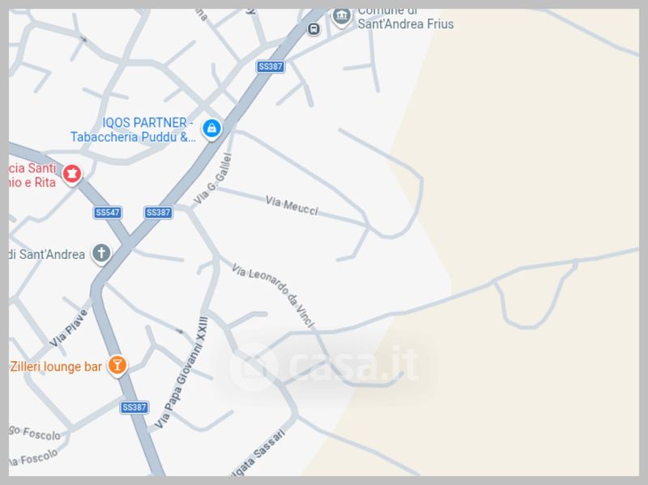Click the SS547 road shield
Image resolution: width=648 pixels, height=485 pixels.
[x=108, y=212]
